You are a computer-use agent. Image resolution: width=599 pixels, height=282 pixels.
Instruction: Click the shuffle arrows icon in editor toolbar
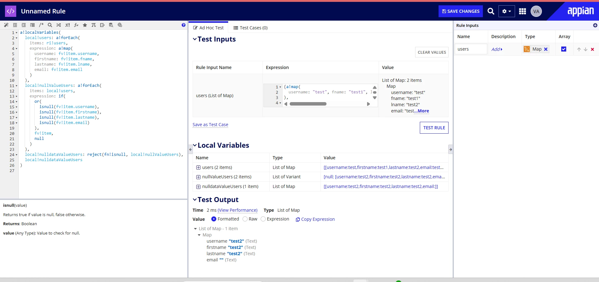click(59, 25)
